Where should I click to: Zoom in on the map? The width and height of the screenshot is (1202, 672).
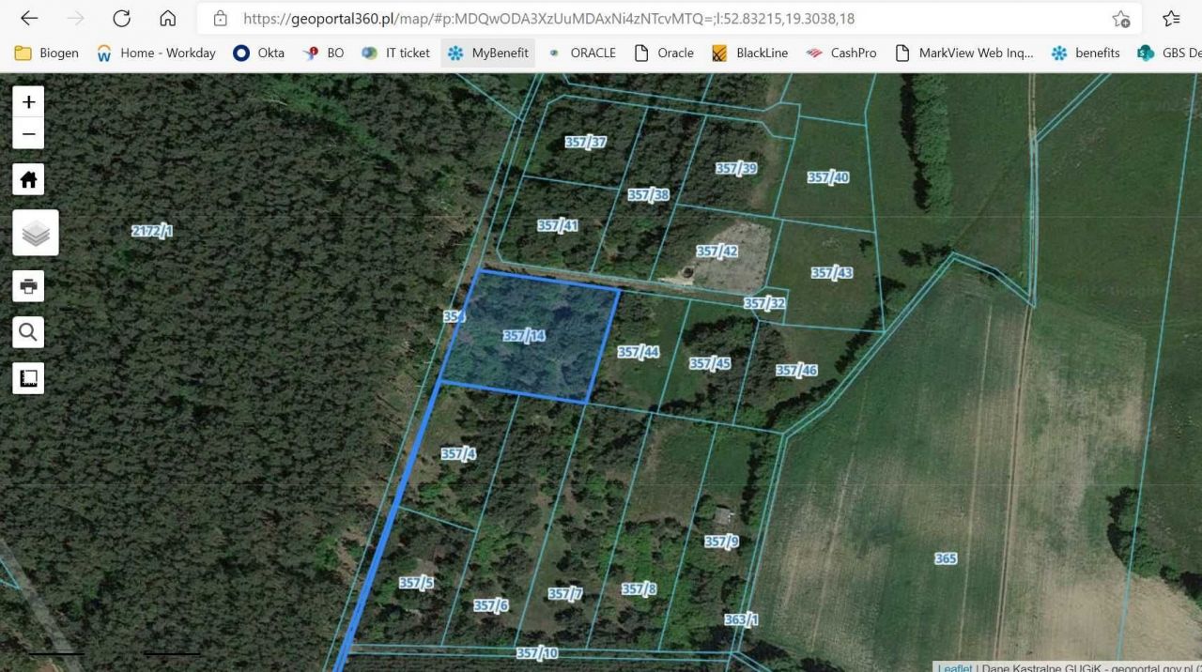(x=28, y=102)
